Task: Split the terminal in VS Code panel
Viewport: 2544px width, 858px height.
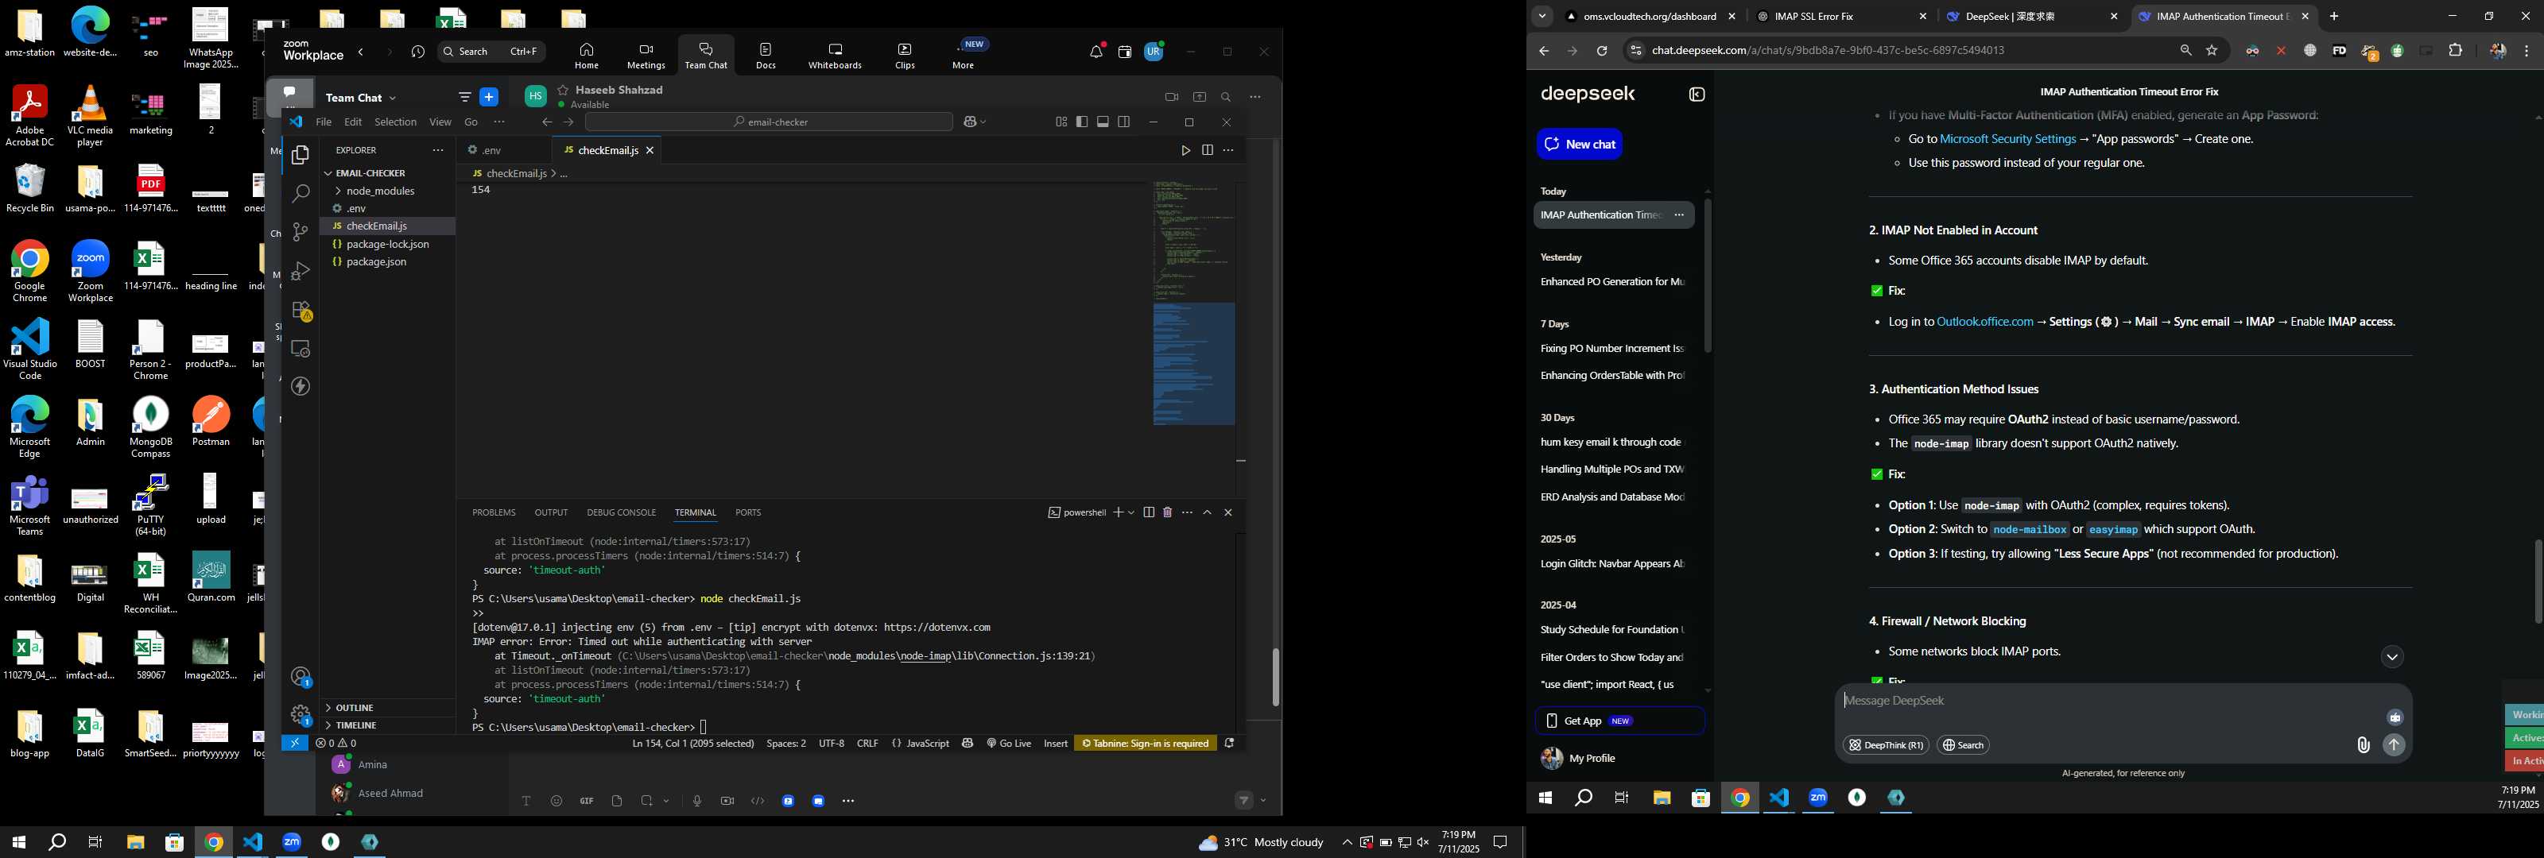Action: [1149, 512]
